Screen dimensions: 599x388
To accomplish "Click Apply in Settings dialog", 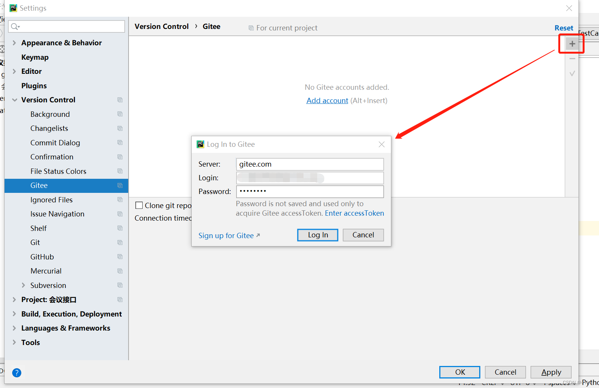I will coord(551,372).
